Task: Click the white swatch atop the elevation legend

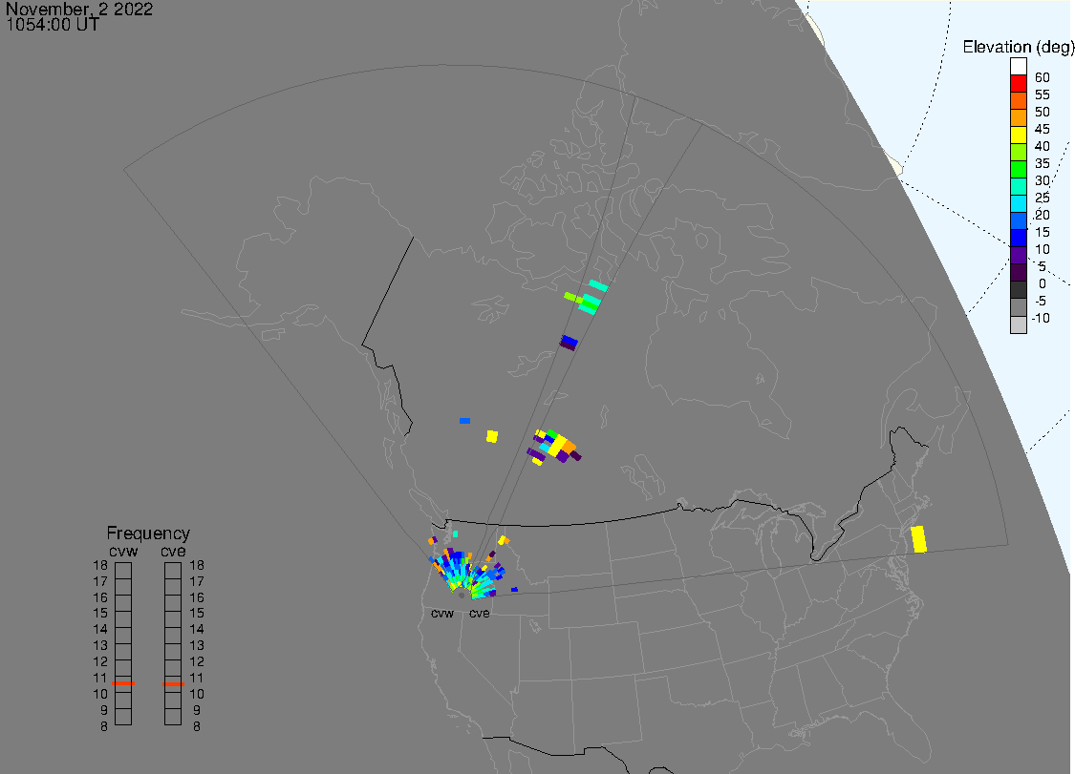Action: pyautogui.click(x=1018, y=67)
